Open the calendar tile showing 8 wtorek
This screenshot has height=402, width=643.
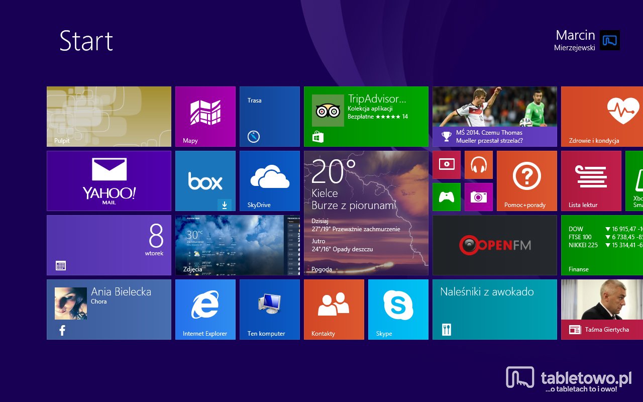pyautogui.click(x=109, y=245)
